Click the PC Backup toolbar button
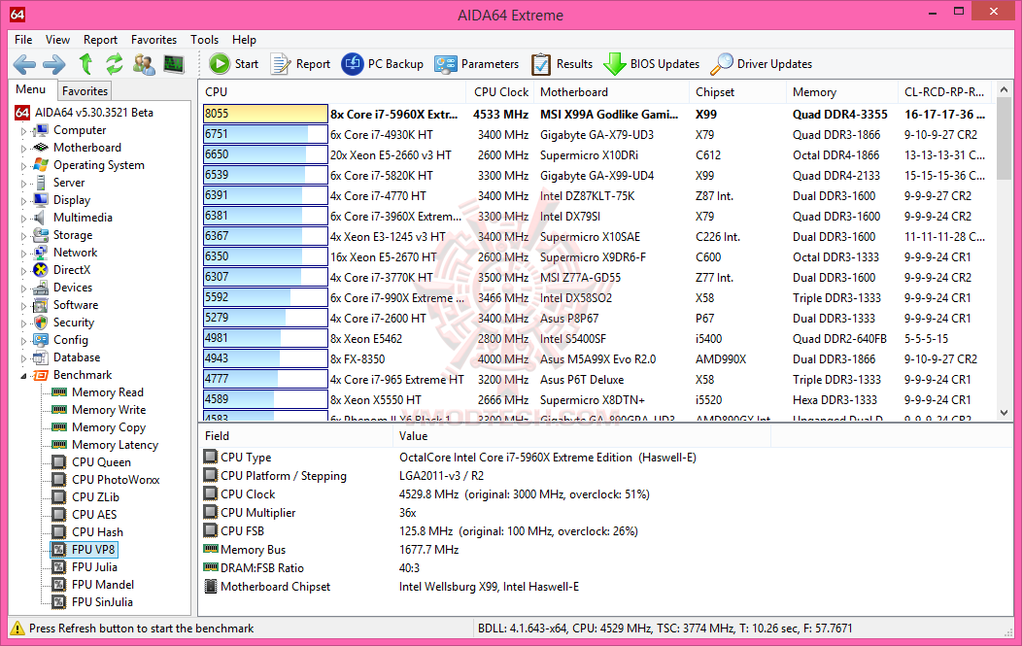Viewport: 1022px width, 646px height. tap(383, 64)
